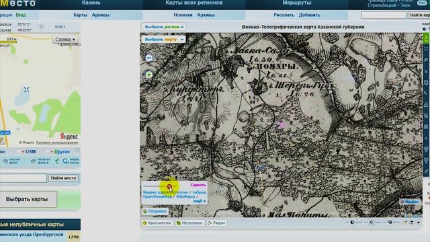Open the Выбрать карту dropdown

pyautogui.click(x=164, y=39)
